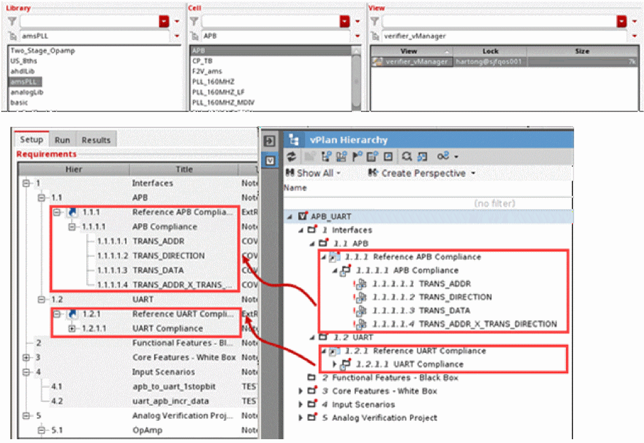Switch to the Setup tab
Image resolution: width=644 pixels, height=443 pixels.
(32, 139)
